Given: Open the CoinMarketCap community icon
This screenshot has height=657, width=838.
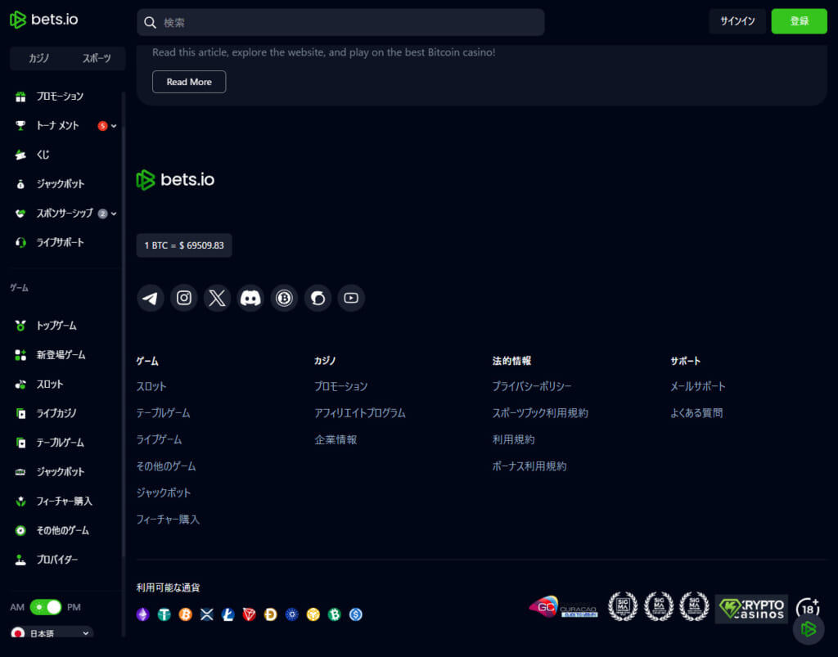Looking at the screenshot, I should coord(318,298).
